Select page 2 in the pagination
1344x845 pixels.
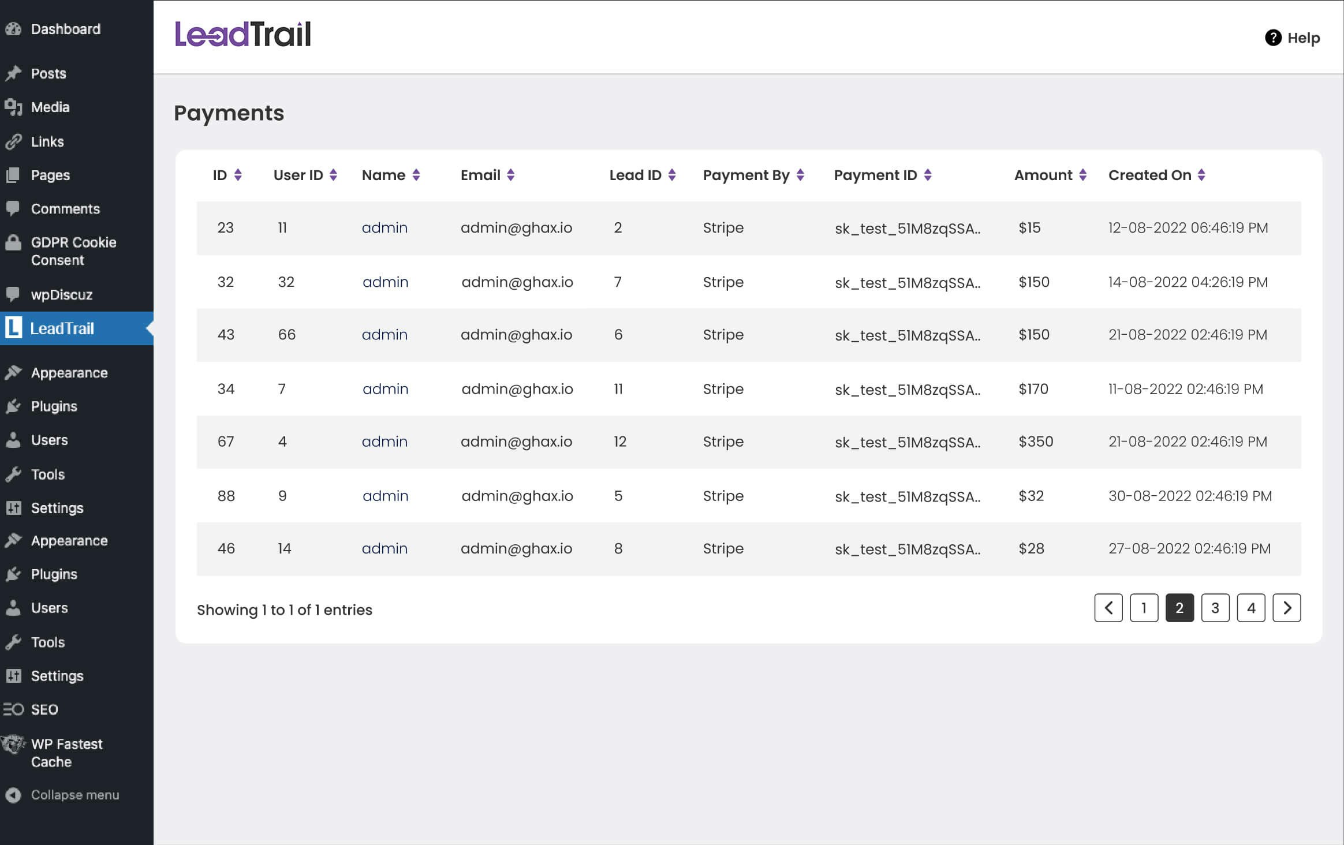pyautogui.click(x=1179, y=608)
